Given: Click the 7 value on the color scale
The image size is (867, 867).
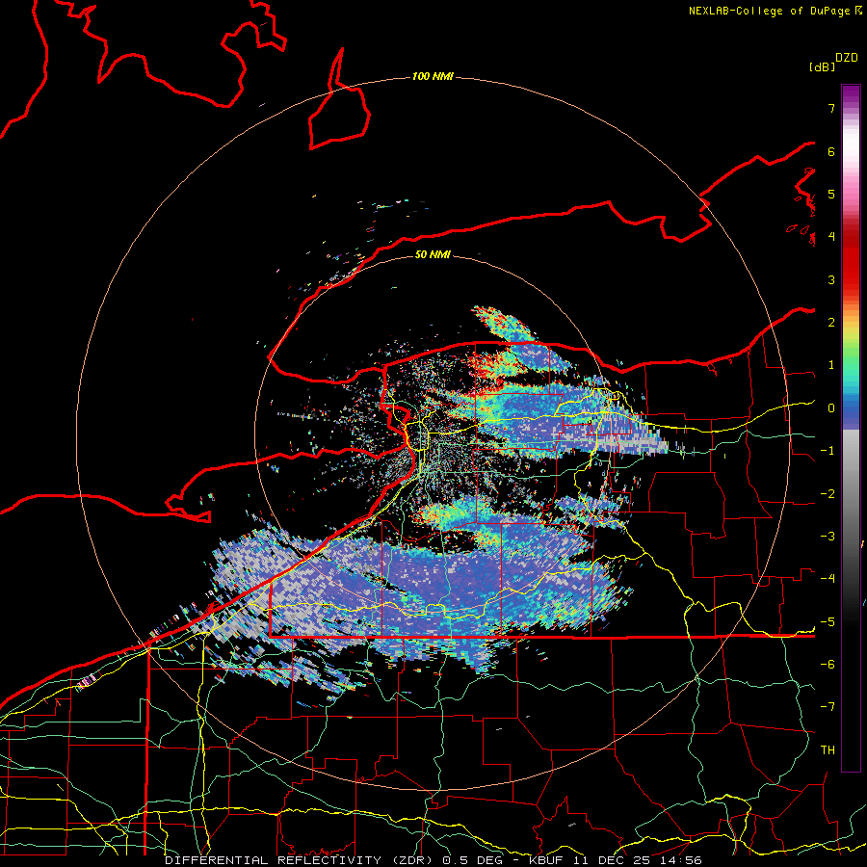Looking at the screenshot, I should (x=831, y=108).
